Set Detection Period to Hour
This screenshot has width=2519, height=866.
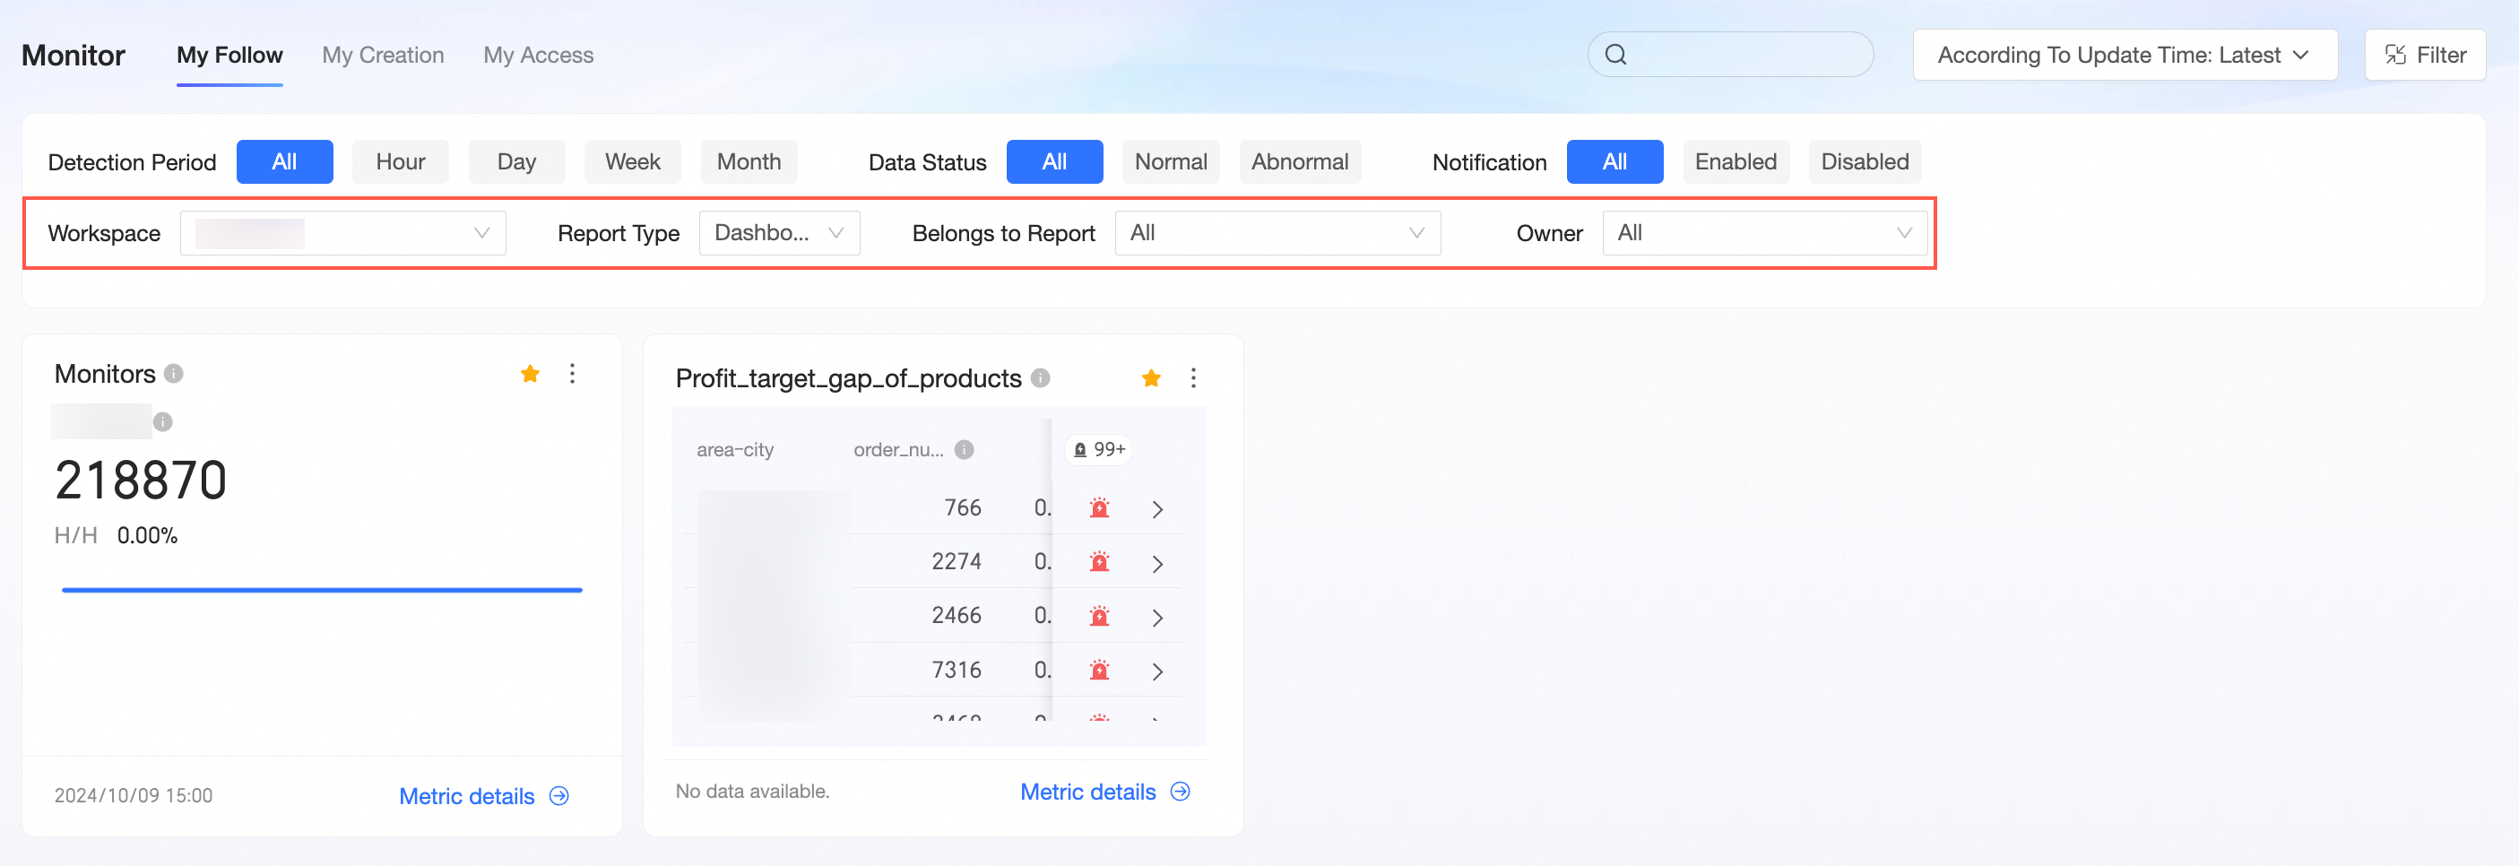coord(400,161)
